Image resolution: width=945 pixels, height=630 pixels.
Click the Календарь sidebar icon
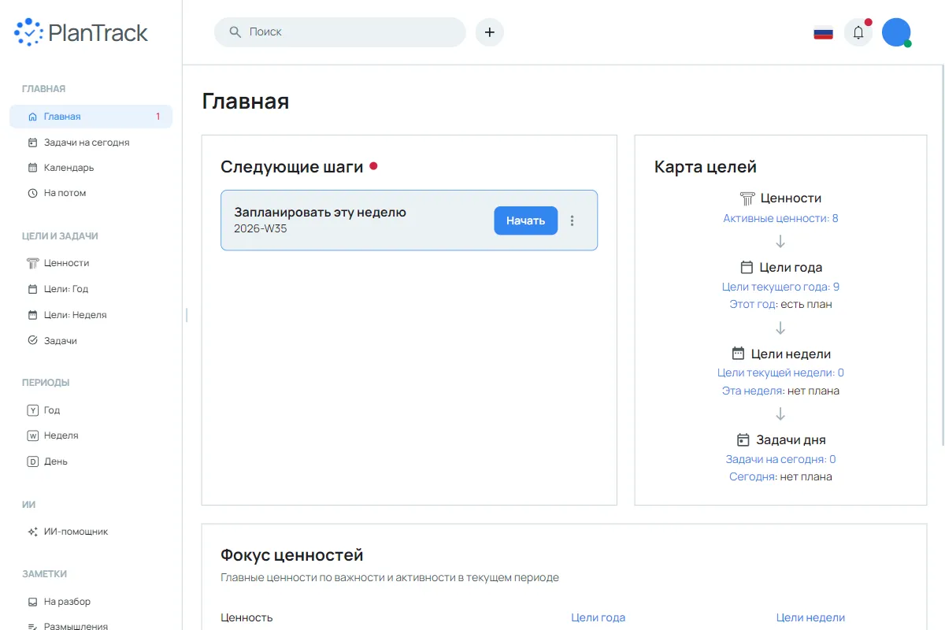point(32,168)
